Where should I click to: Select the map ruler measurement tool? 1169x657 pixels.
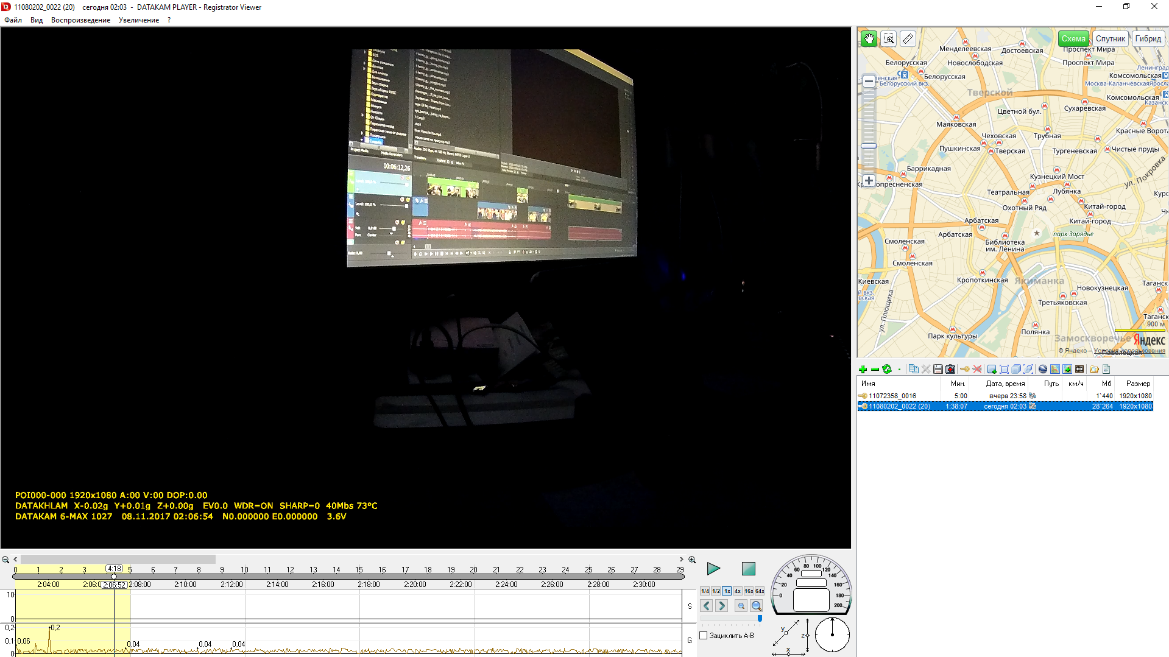coord(908,39)
